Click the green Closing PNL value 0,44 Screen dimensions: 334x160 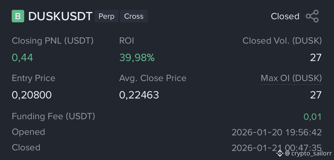[x=22, y=57]
